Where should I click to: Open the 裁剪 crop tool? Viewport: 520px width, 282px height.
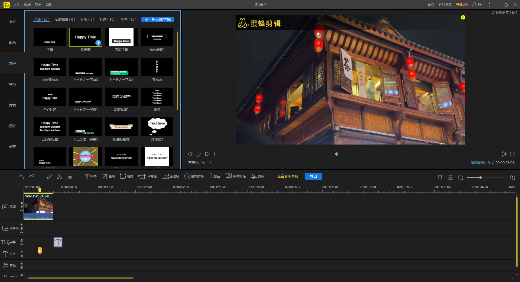pyautogui.click(x=108, y=177)
